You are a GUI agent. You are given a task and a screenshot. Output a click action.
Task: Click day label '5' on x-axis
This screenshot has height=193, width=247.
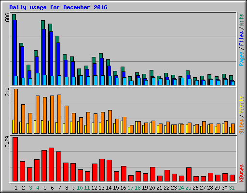coord(45,188)
